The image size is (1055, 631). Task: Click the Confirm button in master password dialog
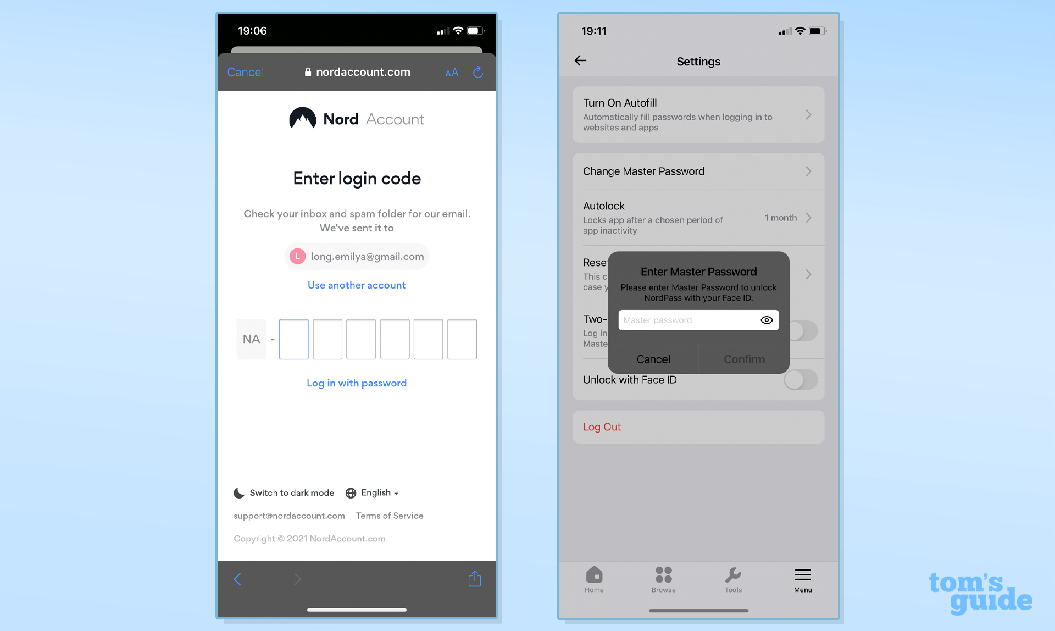click(743, 358)
